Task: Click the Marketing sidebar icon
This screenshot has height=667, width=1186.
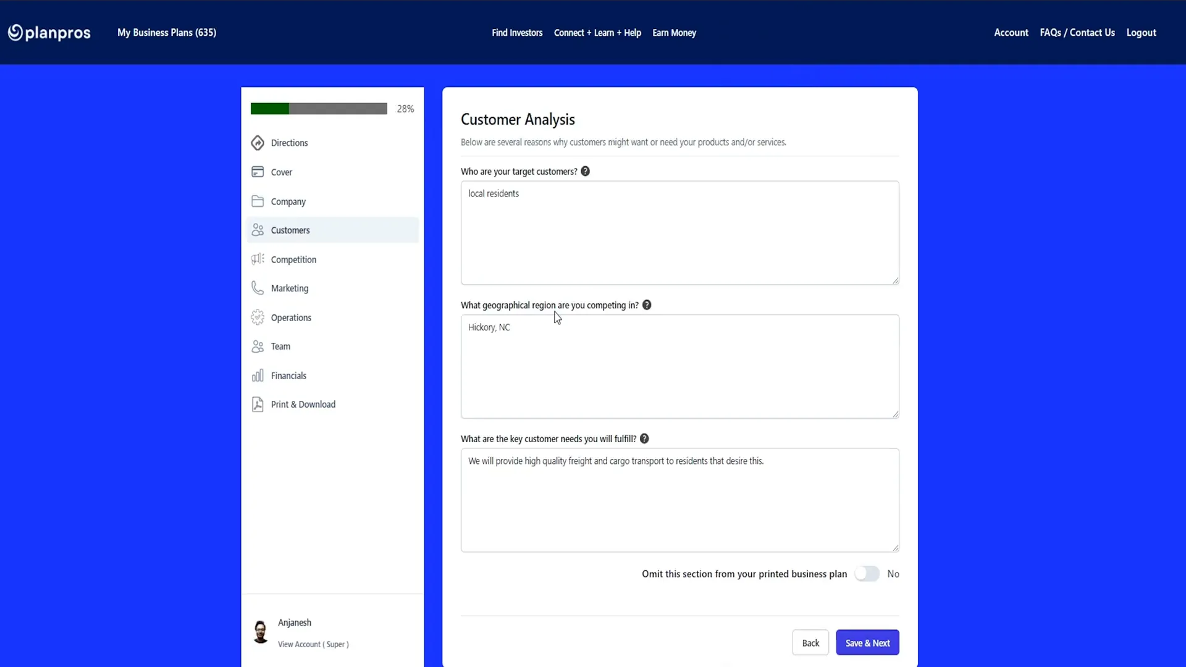Action: tap(258, 287)
